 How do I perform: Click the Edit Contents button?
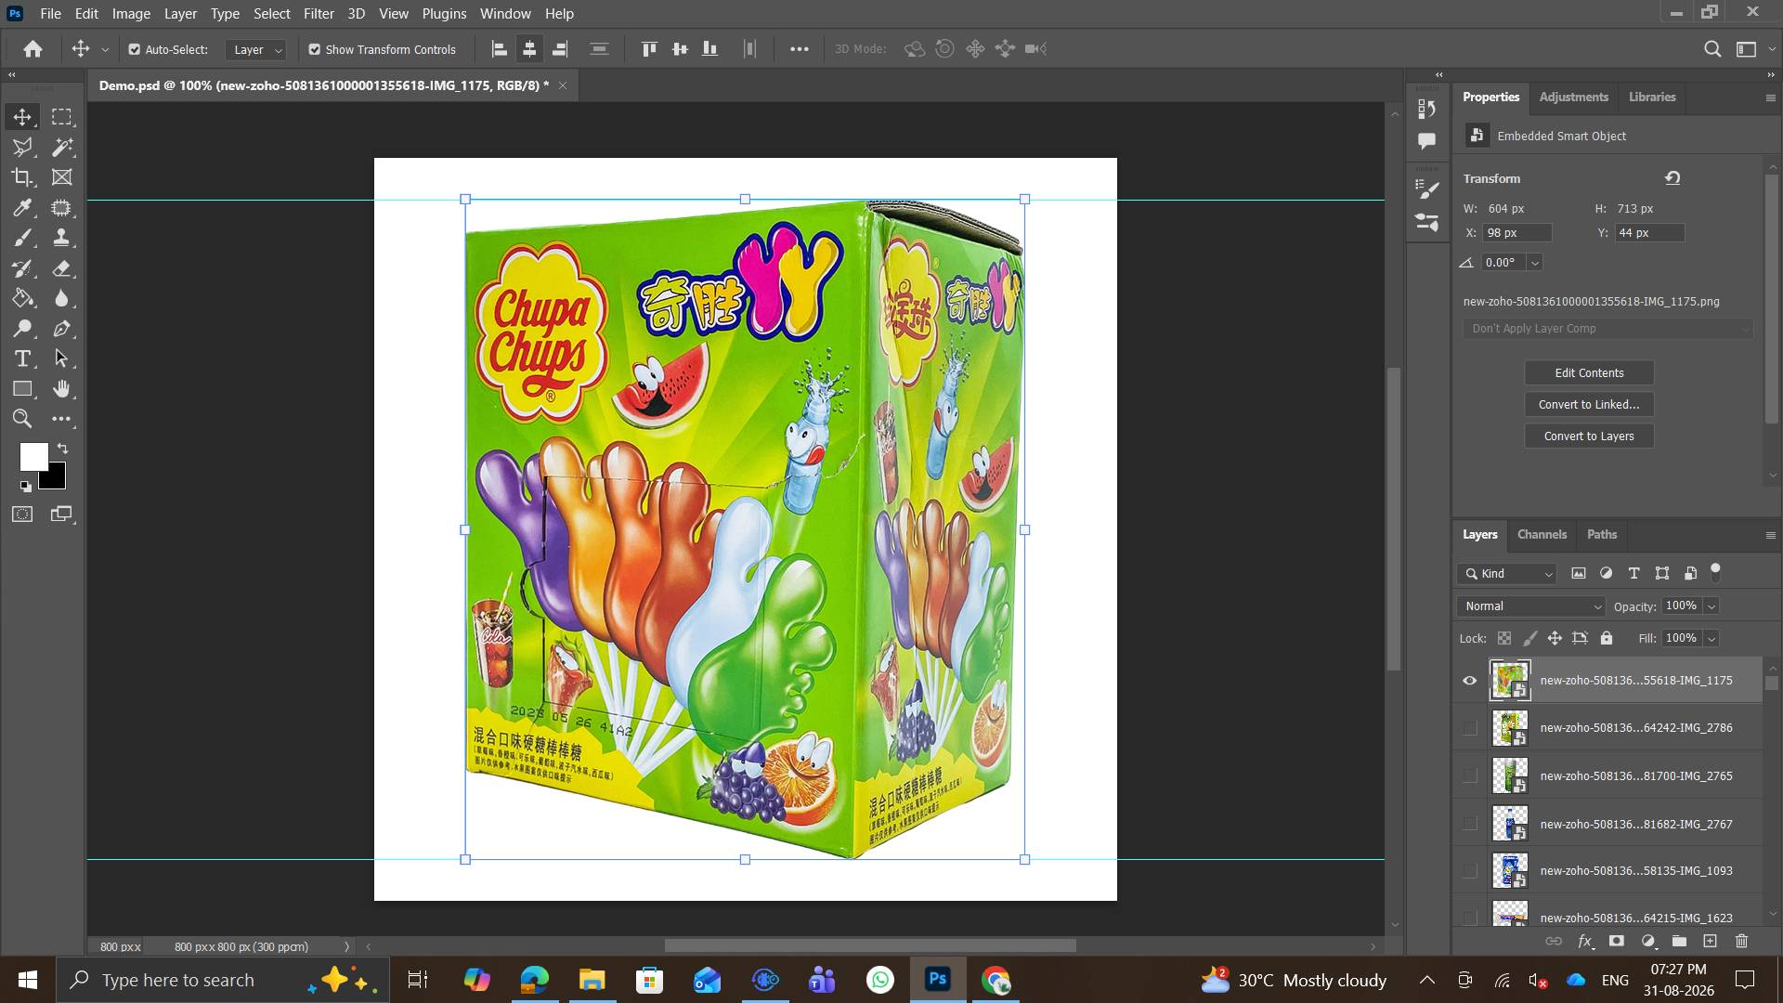click(x=1589, y=373)
